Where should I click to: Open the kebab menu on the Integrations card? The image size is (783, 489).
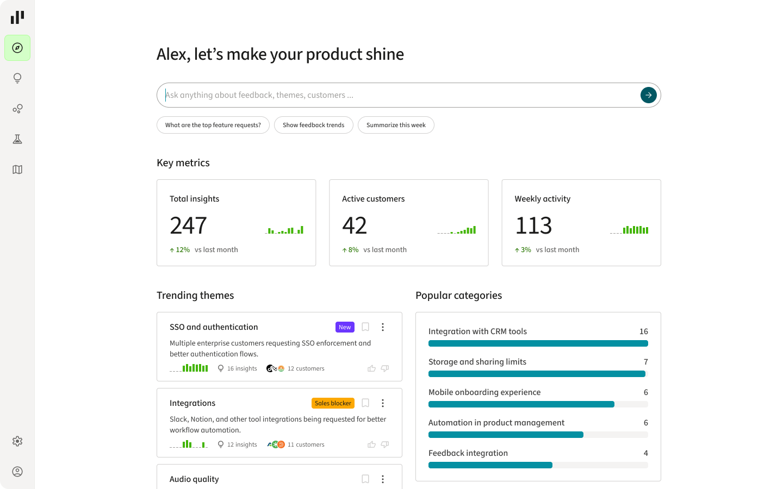[382, 403]
